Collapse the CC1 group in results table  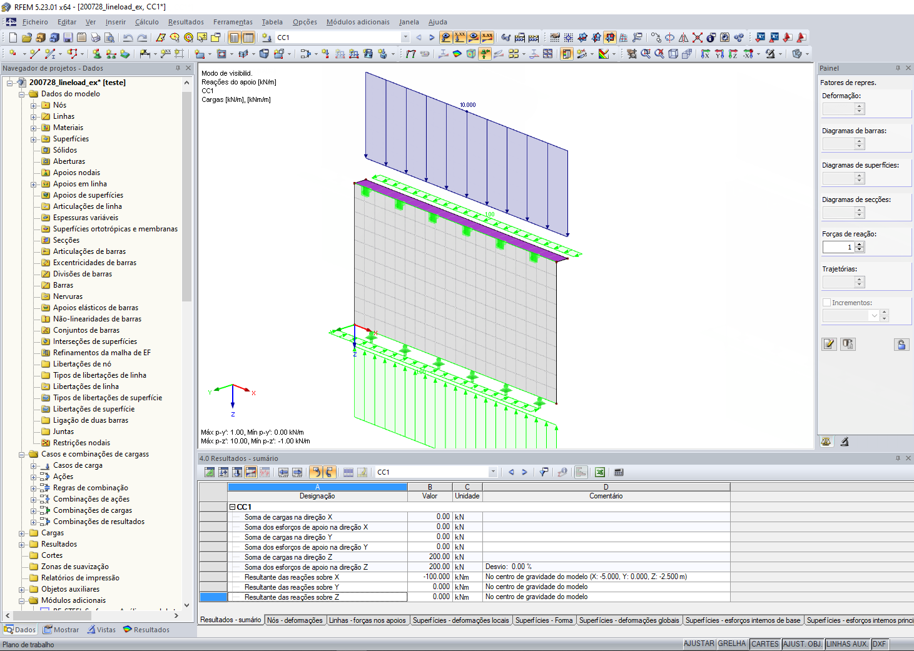(x=232, y=507)
